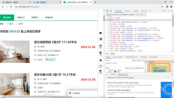Toggle the device toolbar icon in DevTools

(111, 11)
